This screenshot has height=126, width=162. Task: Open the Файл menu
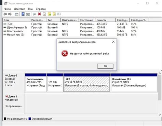tap(8, 9)
